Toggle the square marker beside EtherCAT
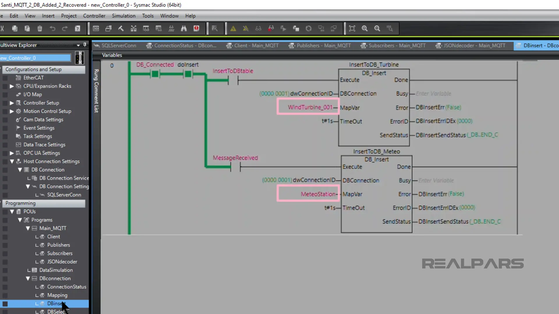This screenshot has height=314, width=559. 5,78
